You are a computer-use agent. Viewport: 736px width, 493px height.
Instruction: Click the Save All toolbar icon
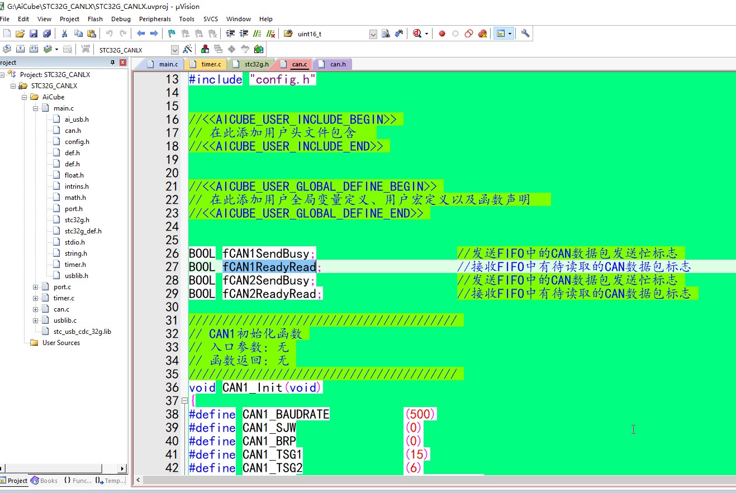click(x=47, y=33)
